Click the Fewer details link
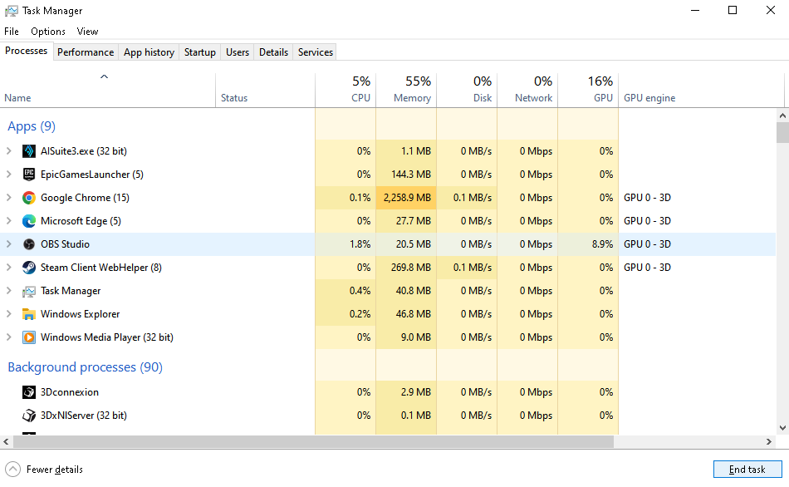This screenshot has width=789, height=487. [x=54, y=470]
